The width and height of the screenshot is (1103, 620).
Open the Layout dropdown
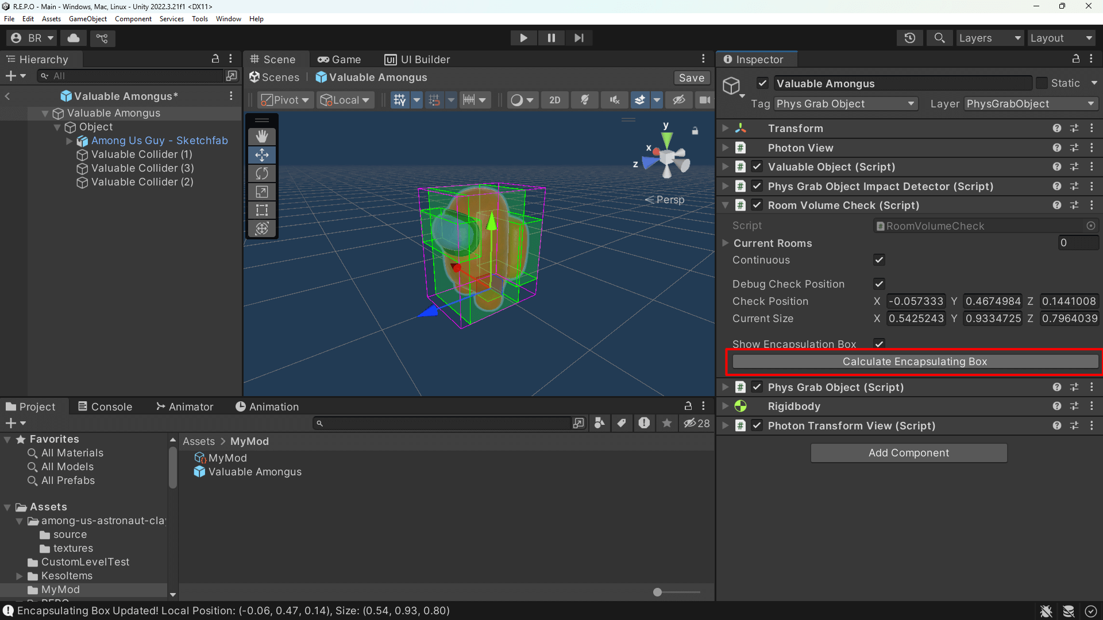(1060, 38)
